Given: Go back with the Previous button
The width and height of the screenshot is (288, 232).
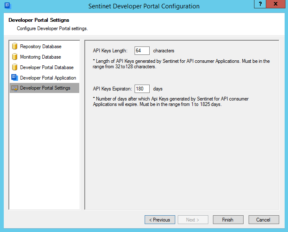Looking at the screenshot, I should [x=160, y=220].
